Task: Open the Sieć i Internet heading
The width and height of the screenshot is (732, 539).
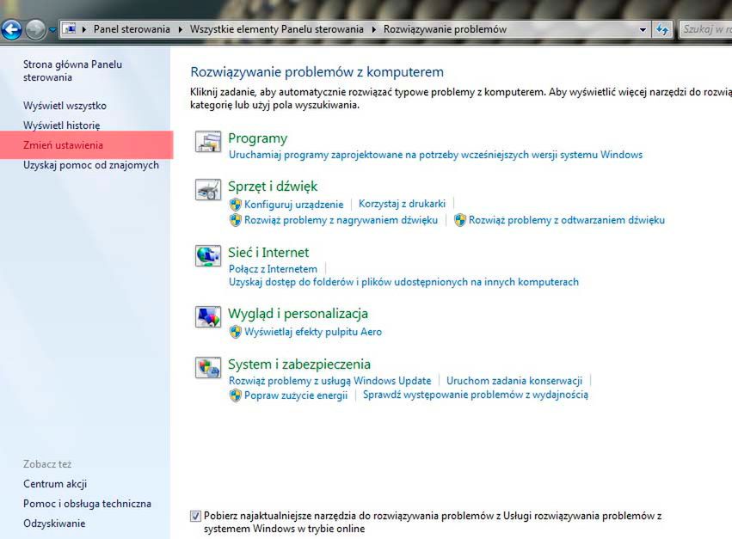Action: pyautogui.click(x=268, y=253)
